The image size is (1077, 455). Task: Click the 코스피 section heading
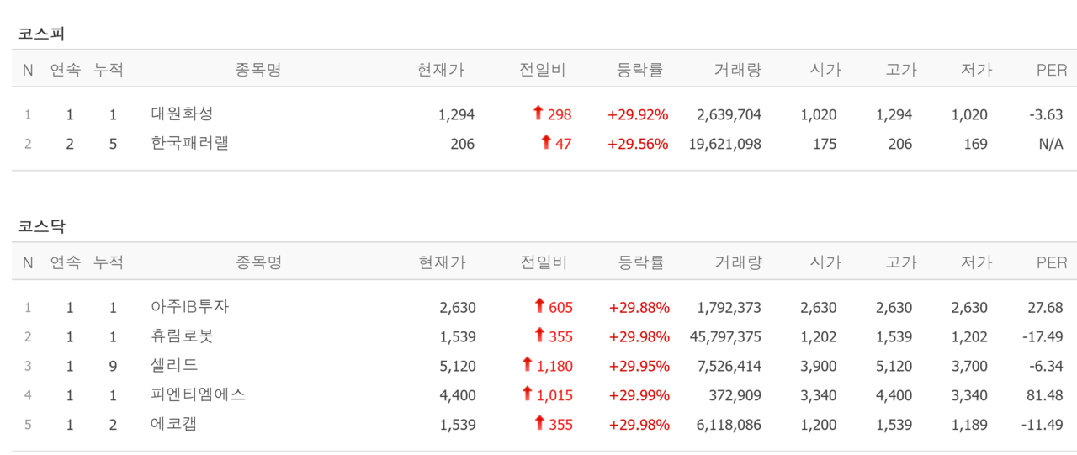[41, 34]
